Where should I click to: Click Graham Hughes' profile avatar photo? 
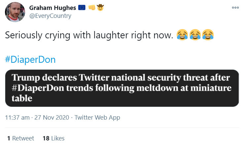tap(15, 12)
